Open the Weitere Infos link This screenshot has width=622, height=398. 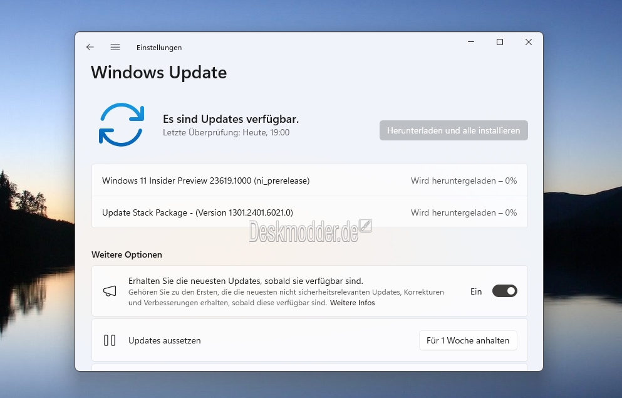pyautogui.click(x=352, y=303)
